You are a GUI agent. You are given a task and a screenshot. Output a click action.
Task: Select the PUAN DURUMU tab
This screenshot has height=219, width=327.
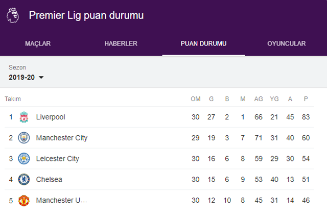(x=203, y=44)
